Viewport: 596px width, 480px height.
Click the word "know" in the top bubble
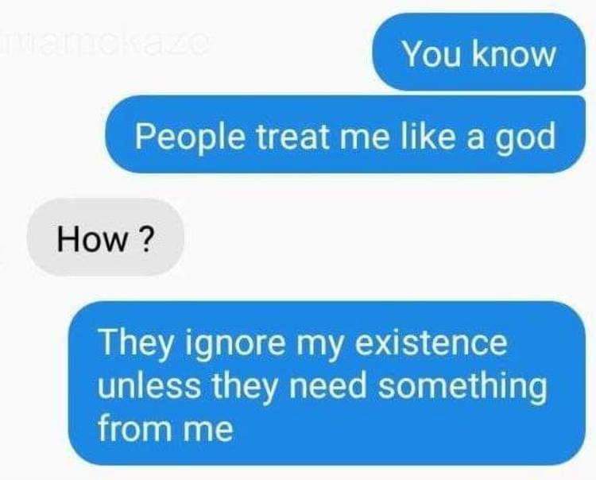click(x=514, y=52)
